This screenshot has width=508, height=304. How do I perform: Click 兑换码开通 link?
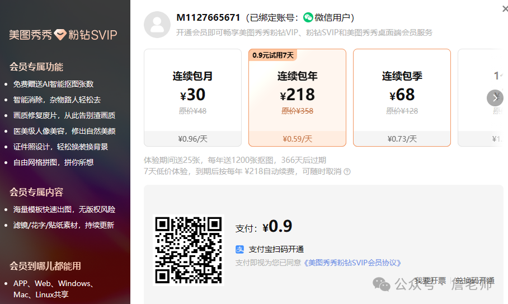(x=474, y=280)
